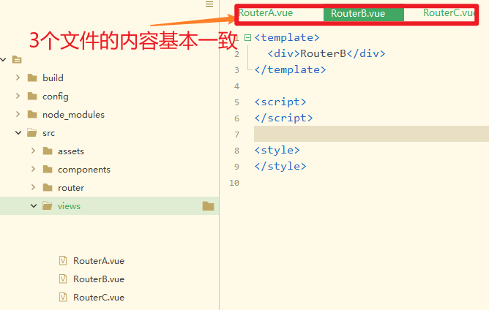
Task: Click the RouterC.vue file icon in tree
Action: [63, 298]
